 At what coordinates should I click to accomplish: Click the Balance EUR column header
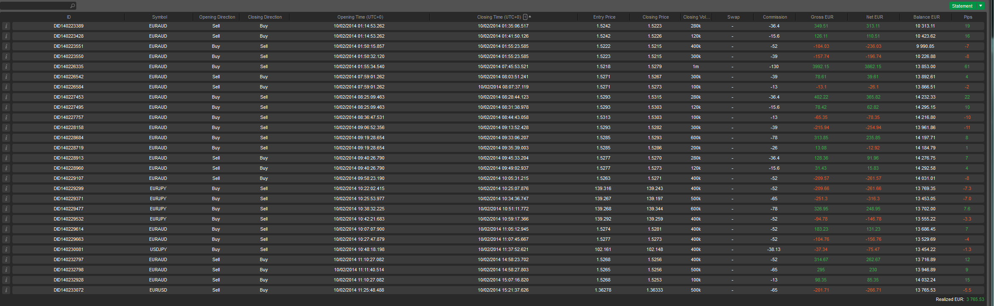(x=926, y=17)
